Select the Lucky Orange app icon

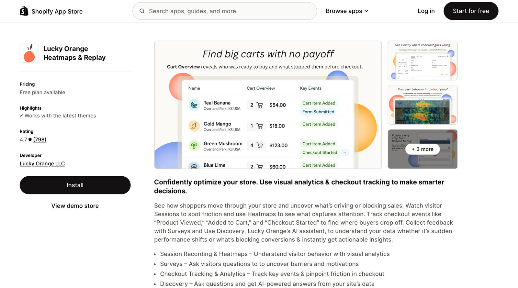click(29, 53)
